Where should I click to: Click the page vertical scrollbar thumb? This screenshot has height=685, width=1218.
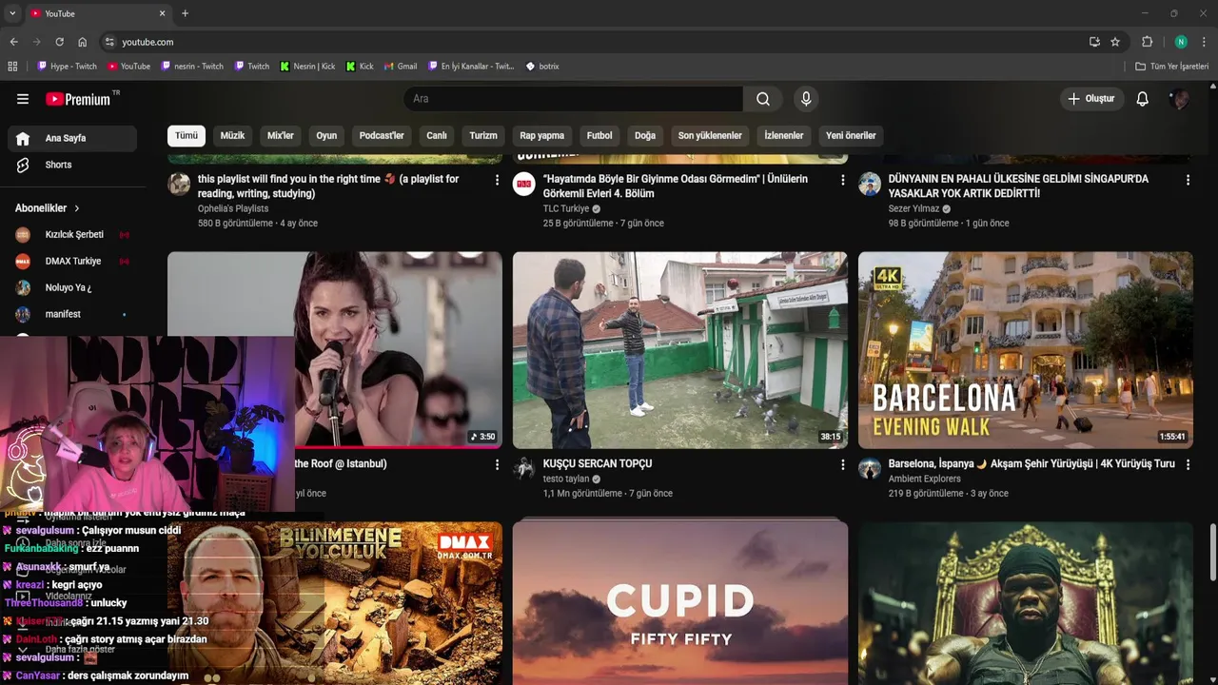tap(1212, 552)
